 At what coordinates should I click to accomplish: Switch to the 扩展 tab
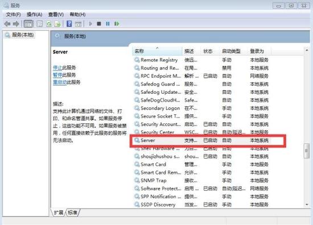(59, 213)
